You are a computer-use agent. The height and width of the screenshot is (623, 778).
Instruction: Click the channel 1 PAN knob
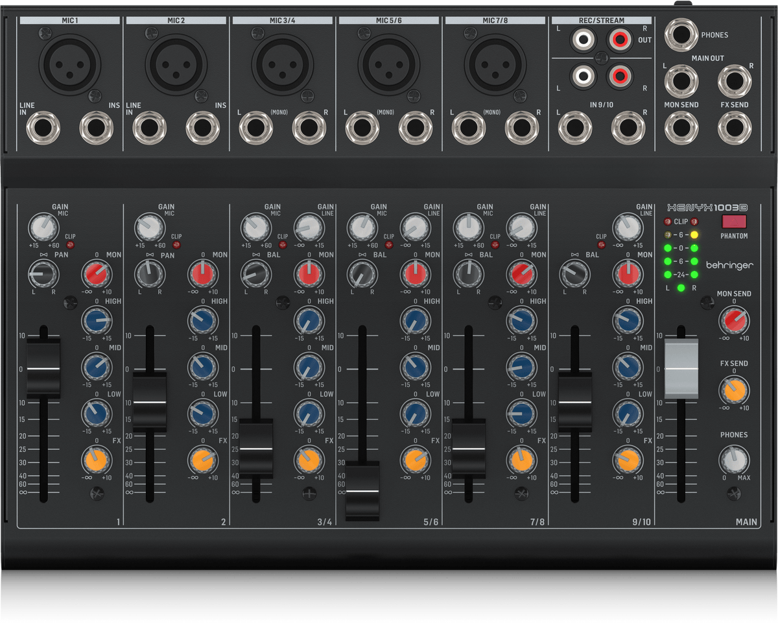point(43,274)
